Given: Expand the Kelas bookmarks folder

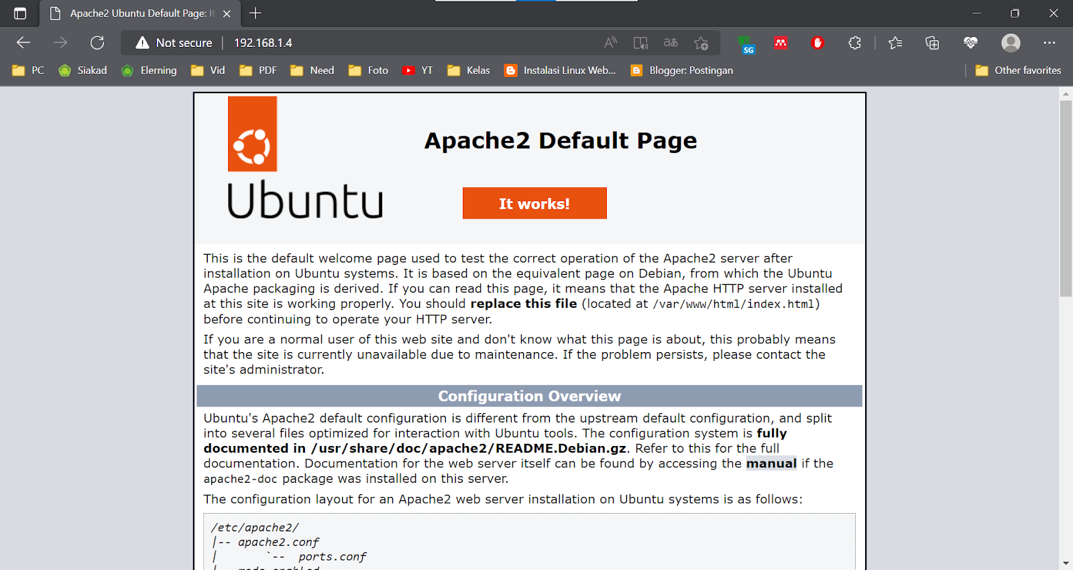Looking at the screenshot, I should (469, 70).
